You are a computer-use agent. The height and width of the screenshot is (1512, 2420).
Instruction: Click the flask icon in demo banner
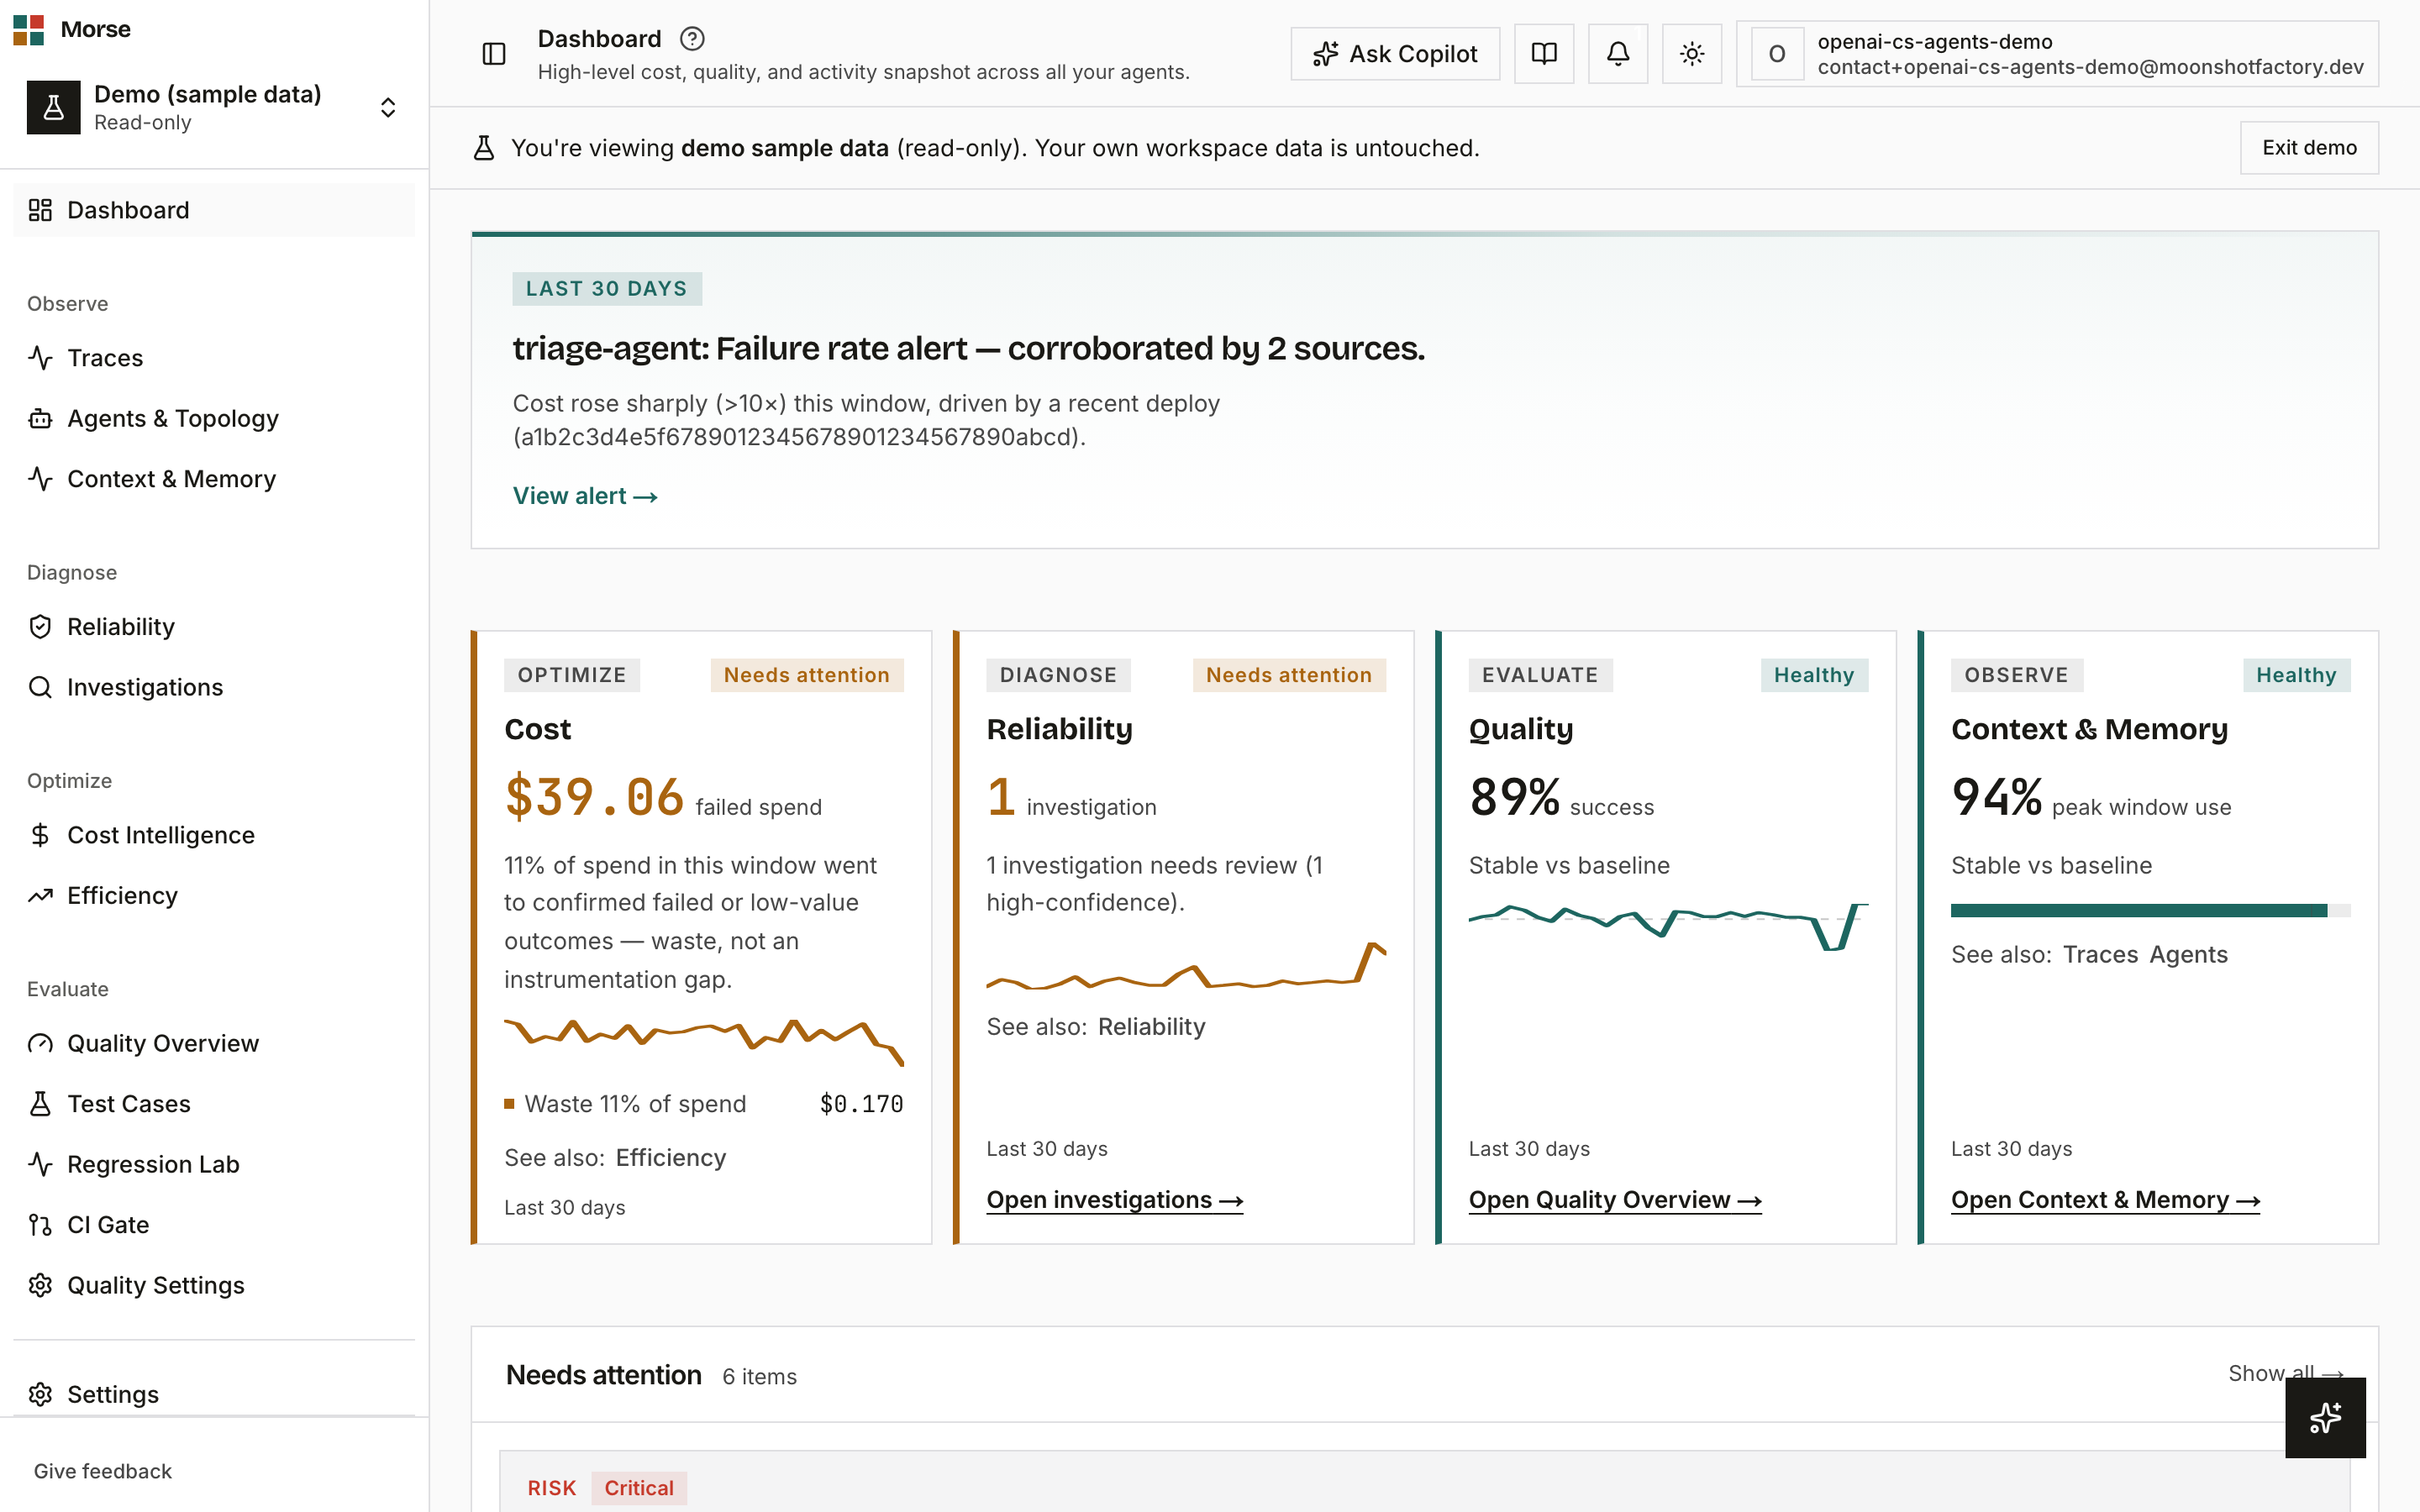coord(484,148)
